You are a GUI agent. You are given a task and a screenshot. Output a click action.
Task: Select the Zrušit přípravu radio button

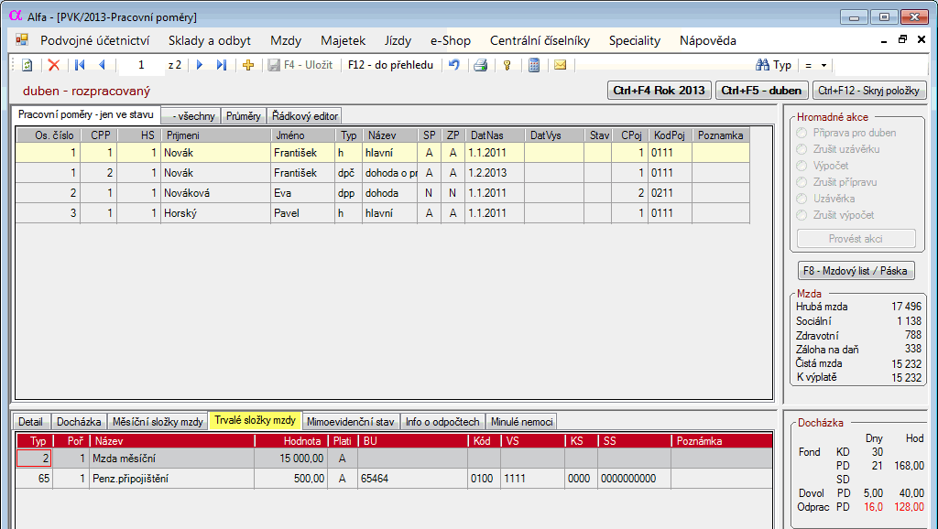coord(802,182)
